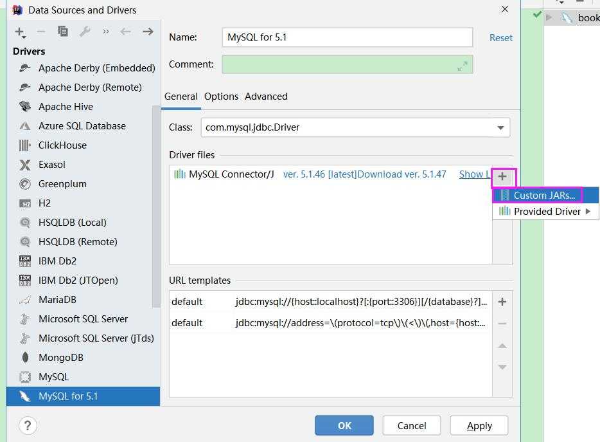This screenshot has width=600, height=442.
Task: Select the ClickHouse driver
Action: pos(83,145)
